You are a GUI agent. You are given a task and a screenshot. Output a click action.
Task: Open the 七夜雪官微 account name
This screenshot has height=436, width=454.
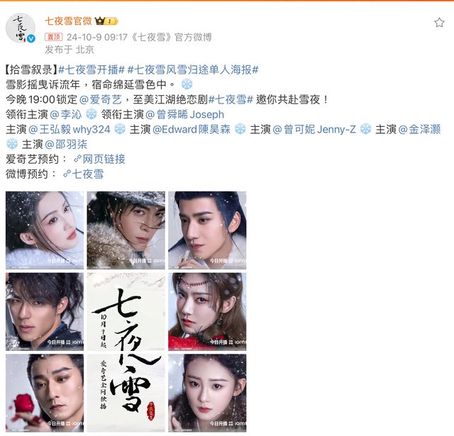click(x=68, y=21)
